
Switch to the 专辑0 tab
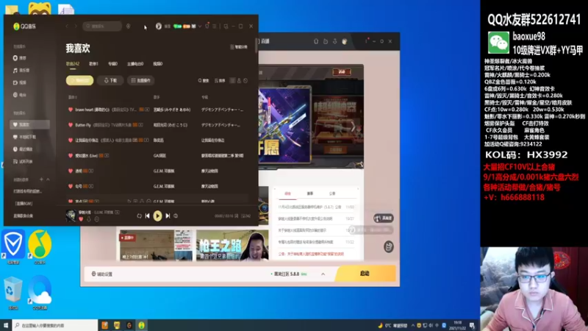(x=113, y=64)
